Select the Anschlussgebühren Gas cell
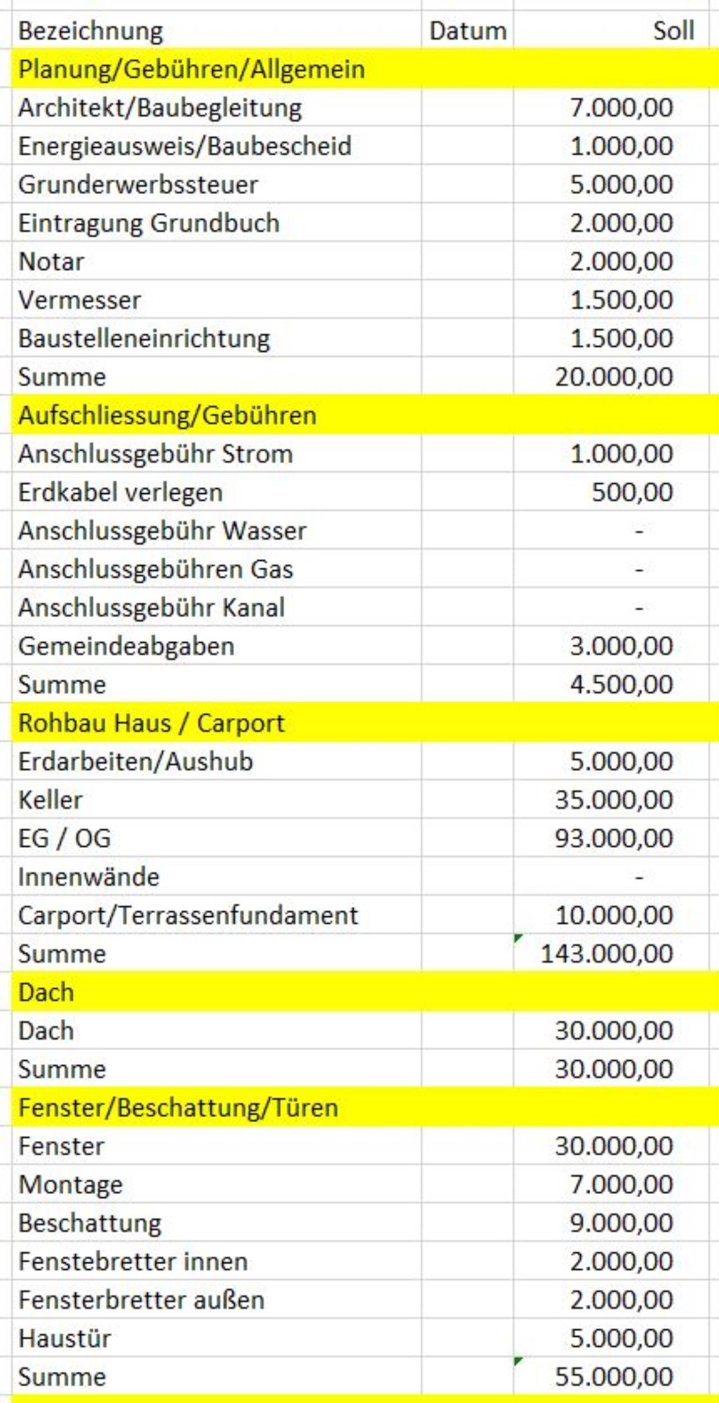 coord(216,569)
